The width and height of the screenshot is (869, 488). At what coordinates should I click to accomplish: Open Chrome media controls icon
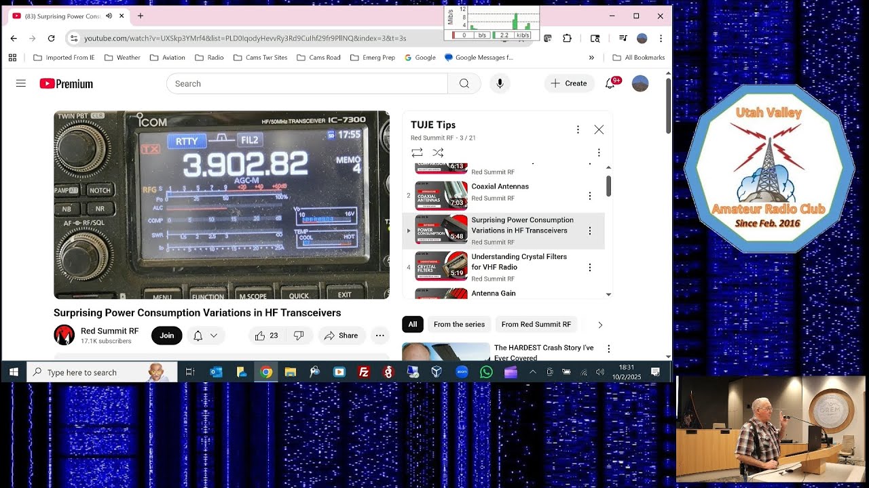pos(623,39)
